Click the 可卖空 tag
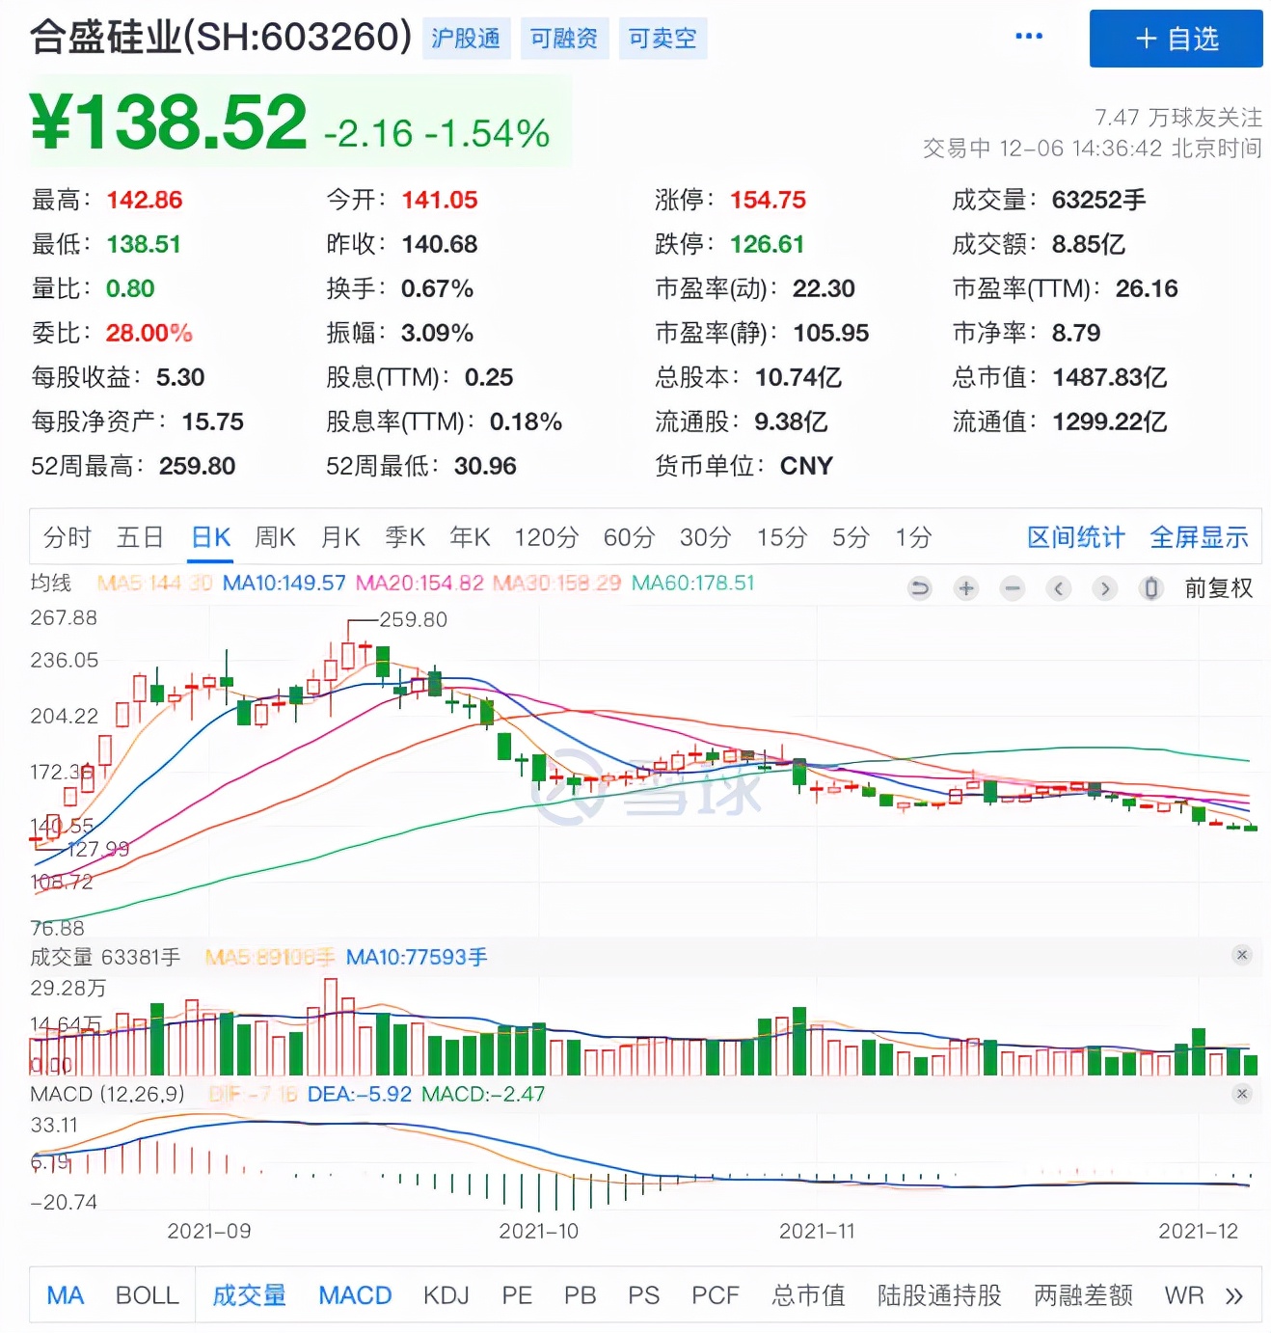This screenshot has height=1333, width=1271. click(x=663, y=39)
